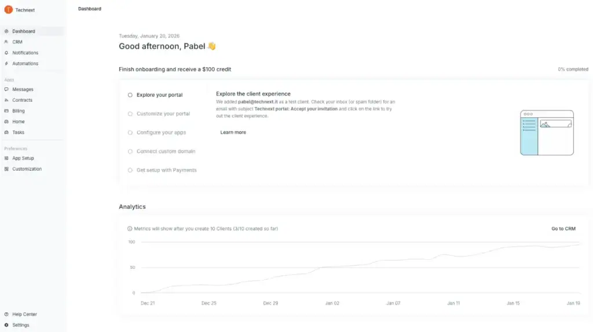Expand the Get setup with Payments step
This screenshot has width=593, height=332.
166,170
